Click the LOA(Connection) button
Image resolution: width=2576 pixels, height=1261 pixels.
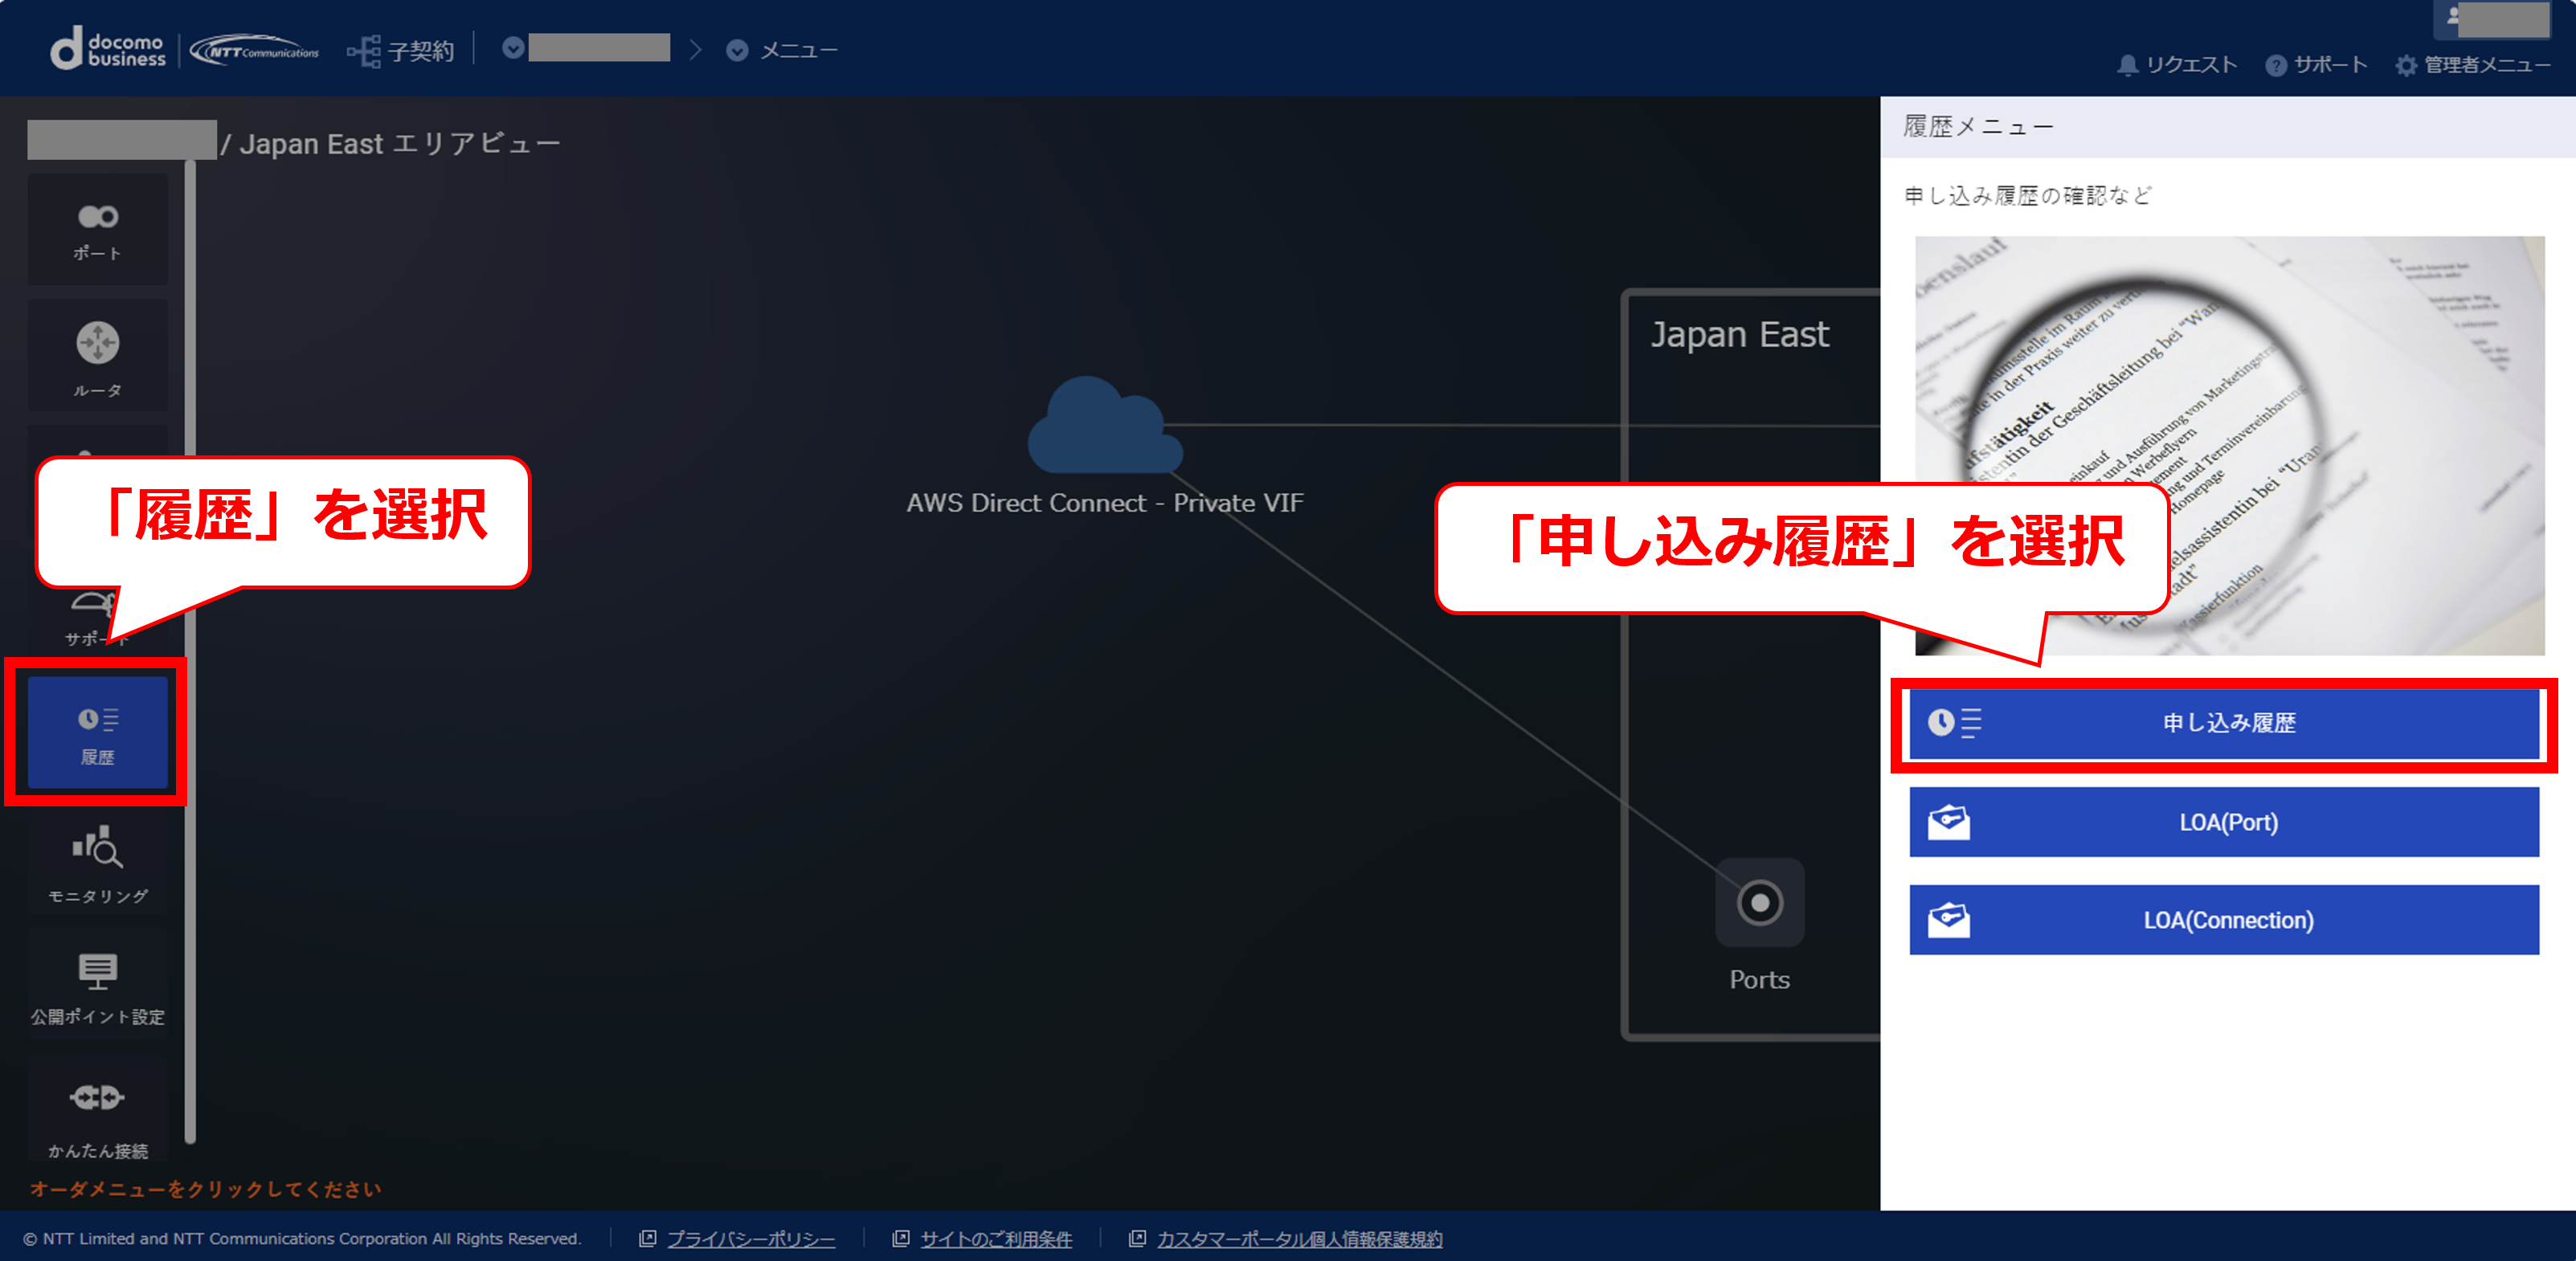pos(2224,920)
